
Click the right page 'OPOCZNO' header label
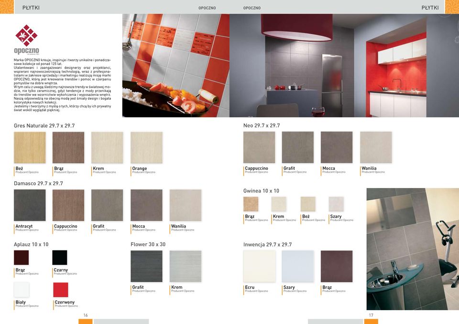252,8
